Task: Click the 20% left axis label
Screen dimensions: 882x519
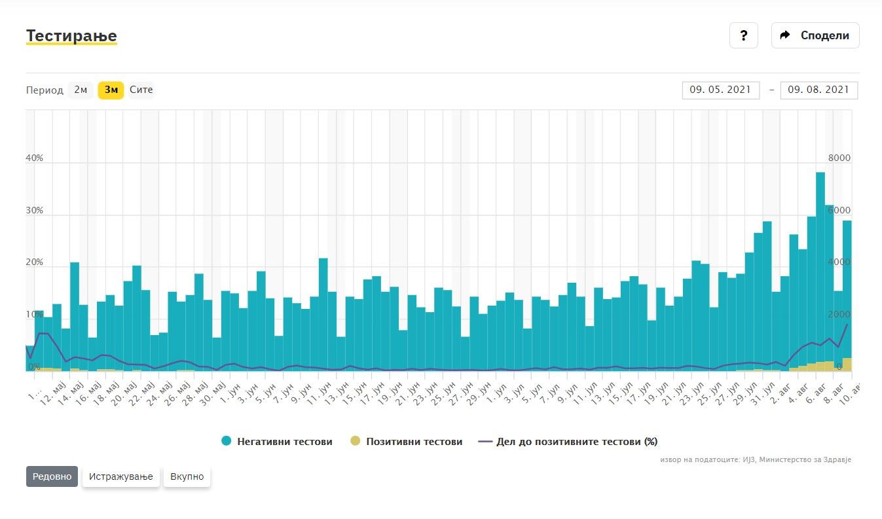Action: 35,262
